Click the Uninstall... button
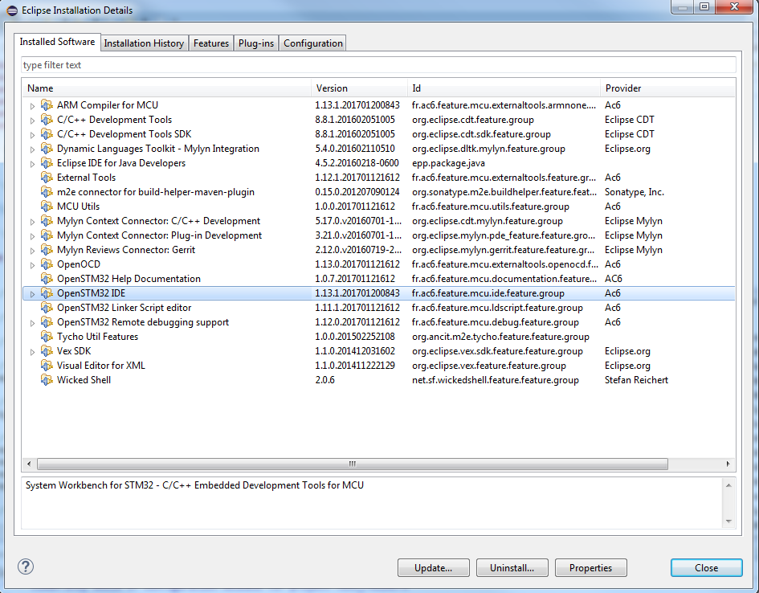 [512, 568]
